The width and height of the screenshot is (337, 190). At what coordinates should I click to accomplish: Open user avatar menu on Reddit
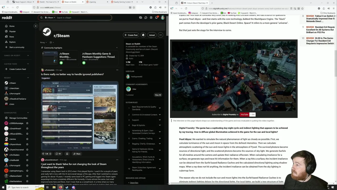[x=162, y=18]
